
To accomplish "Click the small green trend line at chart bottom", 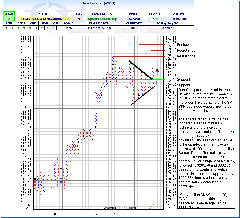I will tap(152, 206).
